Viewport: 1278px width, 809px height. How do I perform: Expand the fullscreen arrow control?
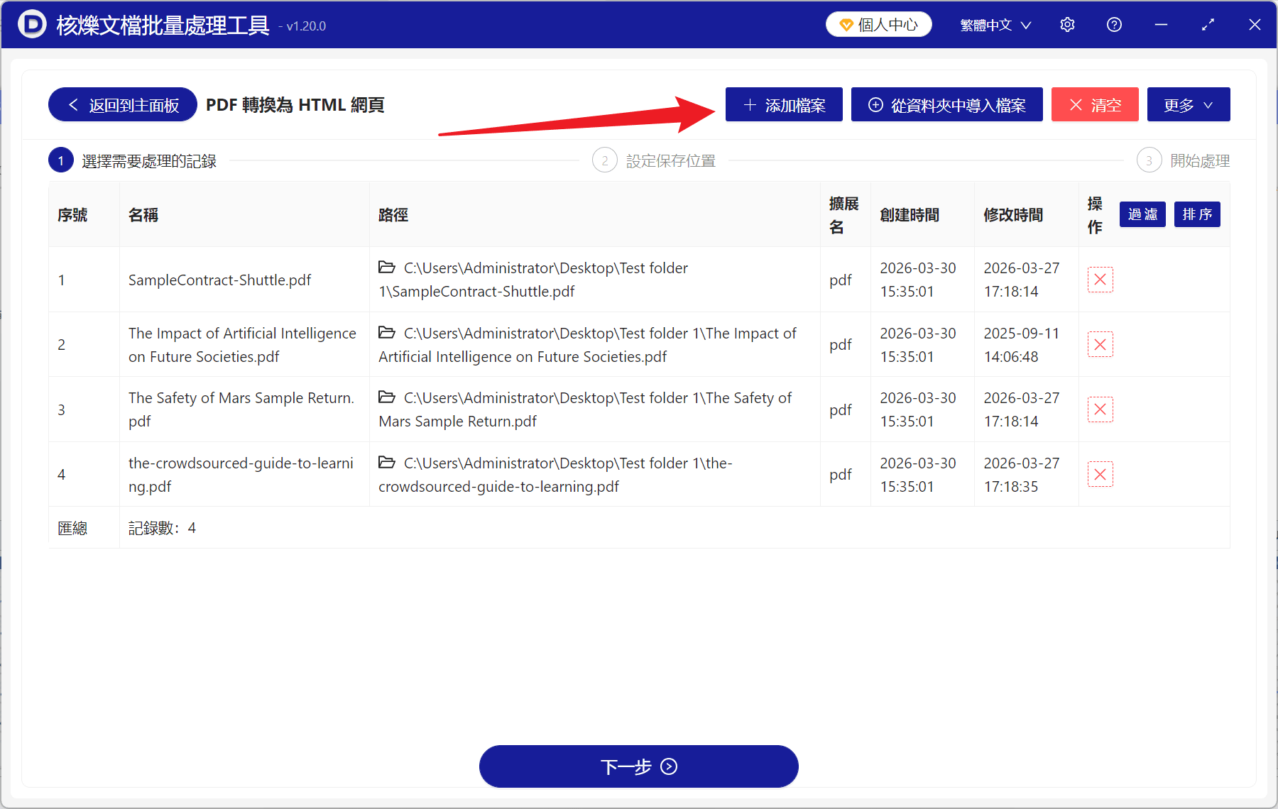click(1208, 24)
